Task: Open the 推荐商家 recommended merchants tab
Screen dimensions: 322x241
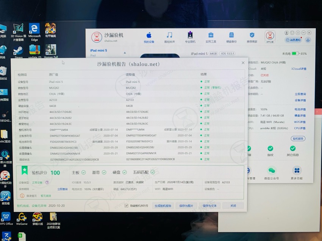Action: (x=252, y=37)
